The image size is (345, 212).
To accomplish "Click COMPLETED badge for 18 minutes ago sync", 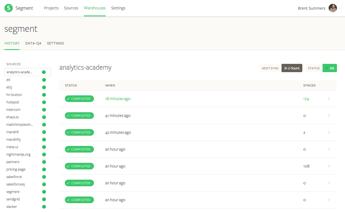I will click(79, 99).
